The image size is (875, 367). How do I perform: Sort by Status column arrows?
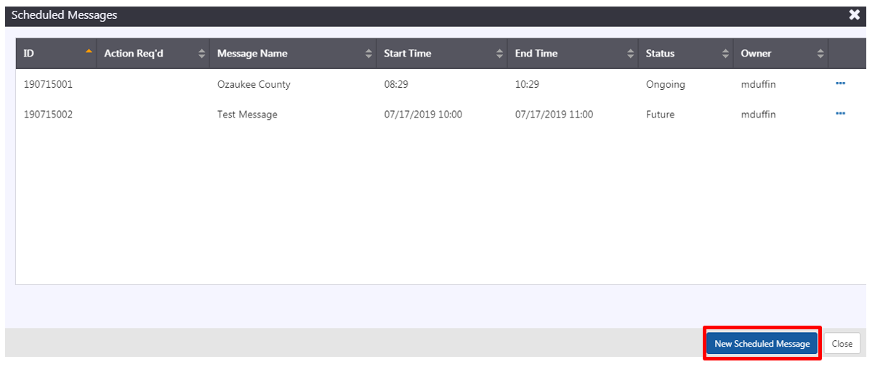coord(725,53)
